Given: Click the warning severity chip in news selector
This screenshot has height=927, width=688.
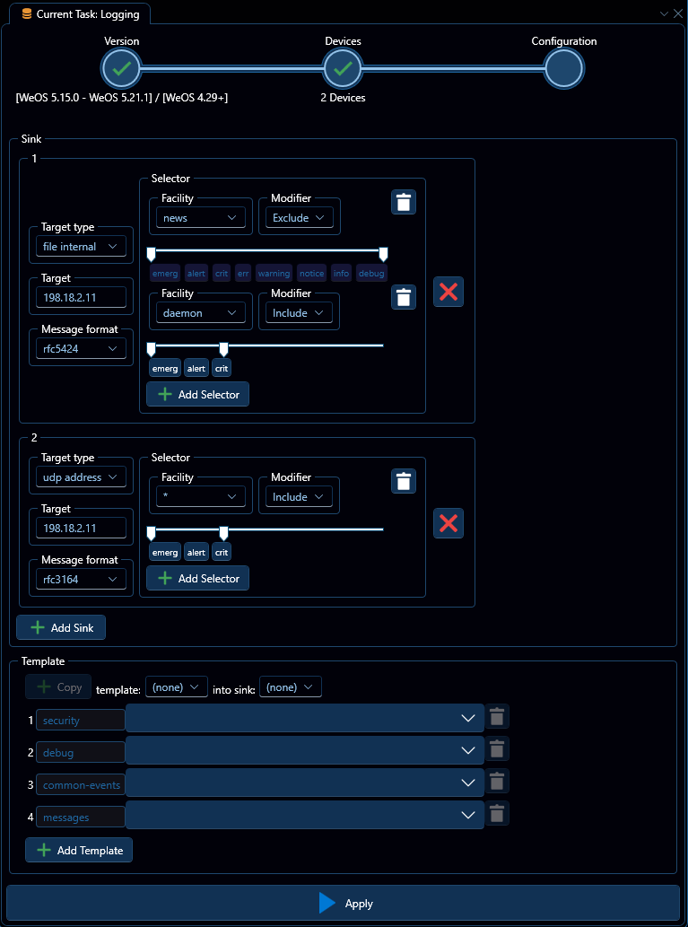Looking at the screenshot, I should pos(274,273).
